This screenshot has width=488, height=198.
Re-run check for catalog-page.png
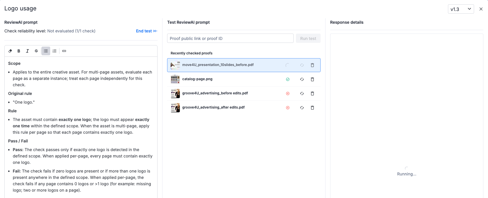302,79
